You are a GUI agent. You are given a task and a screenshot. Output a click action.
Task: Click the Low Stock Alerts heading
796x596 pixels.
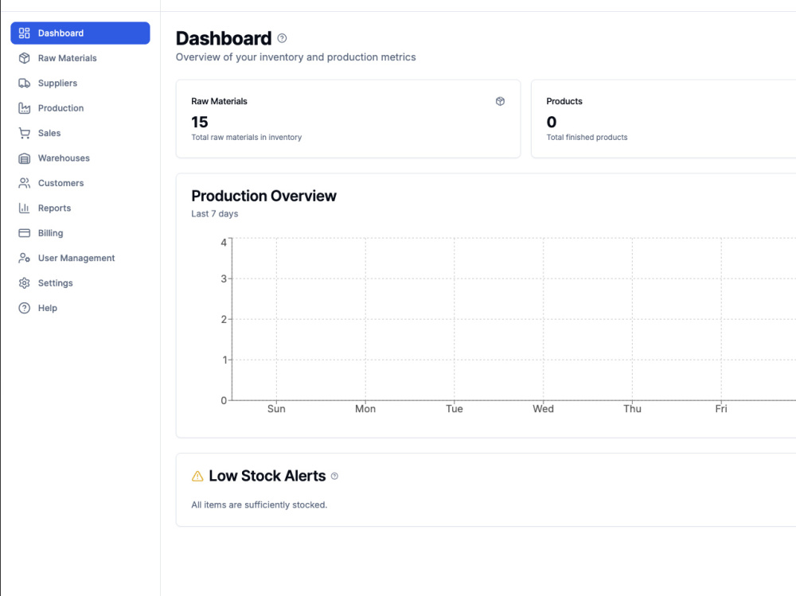267,476
